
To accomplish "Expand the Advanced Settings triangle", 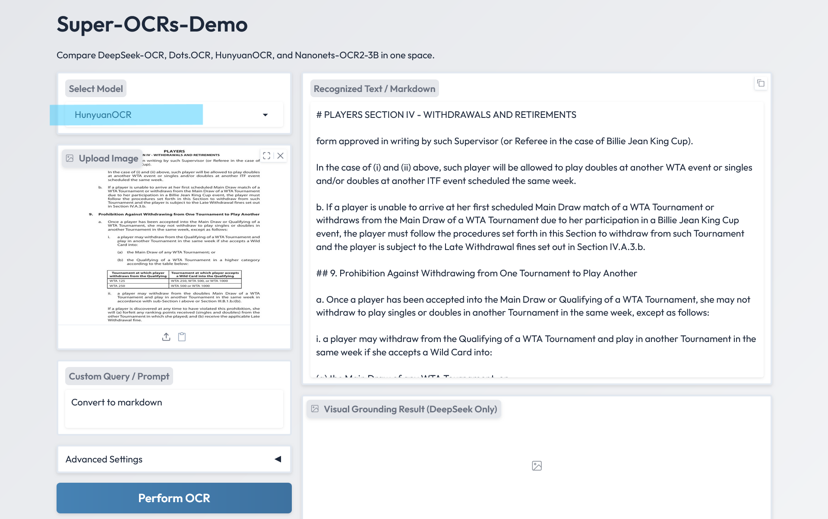I will point(278,459).
